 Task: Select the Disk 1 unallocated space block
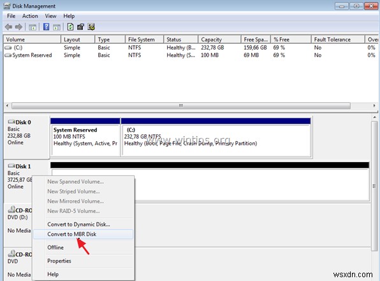210,181
